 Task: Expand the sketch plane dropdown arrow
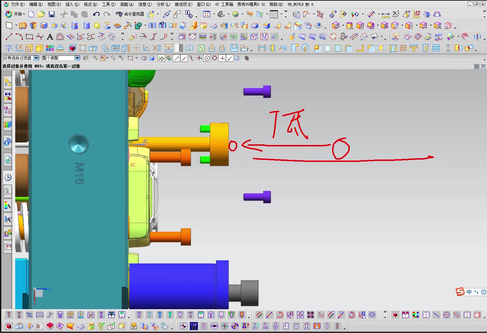[16, 25]
